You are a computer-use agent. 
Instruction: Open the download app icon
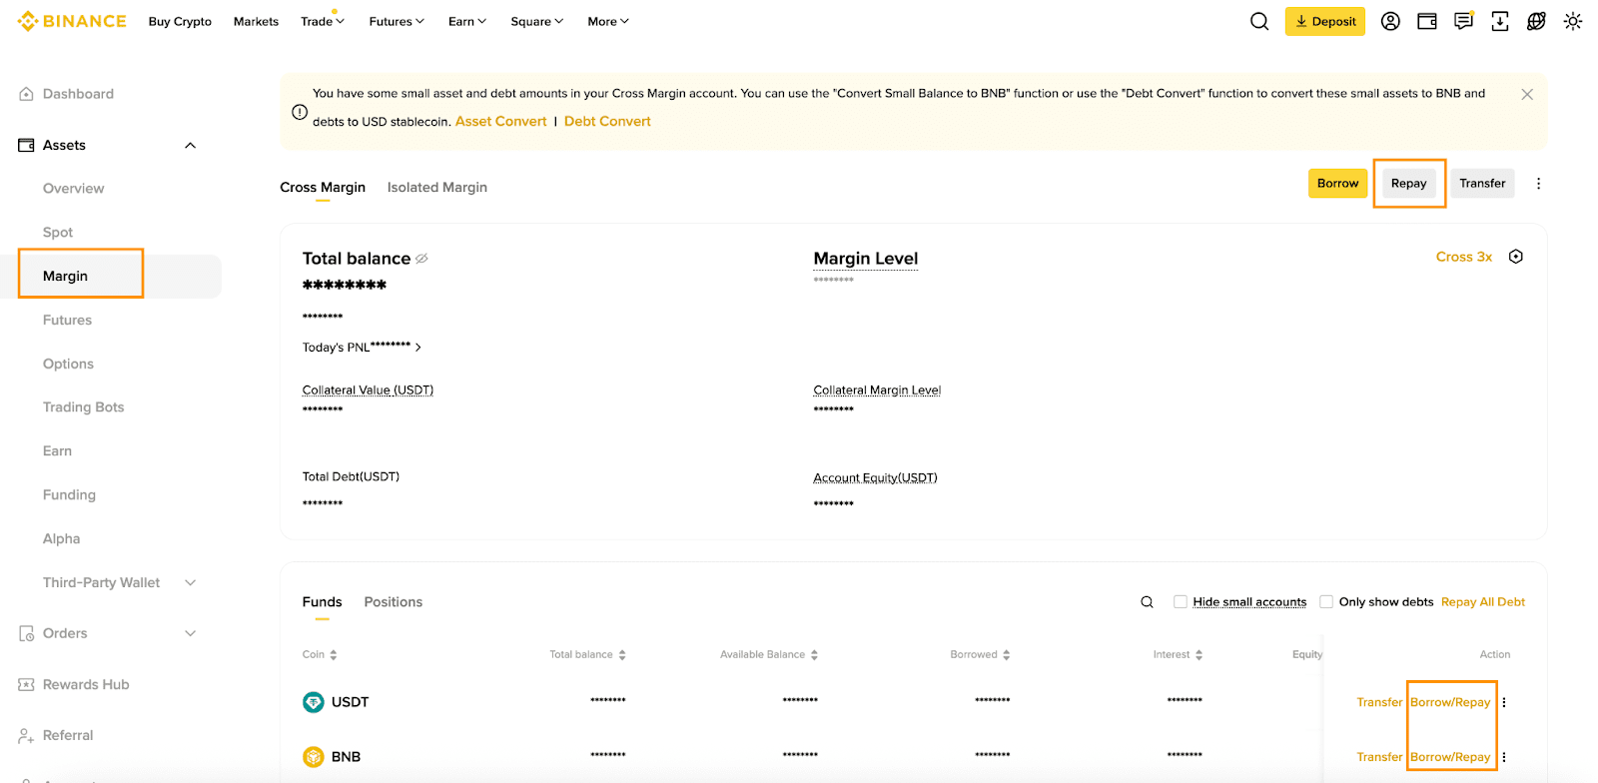(x=1500, y=21)
